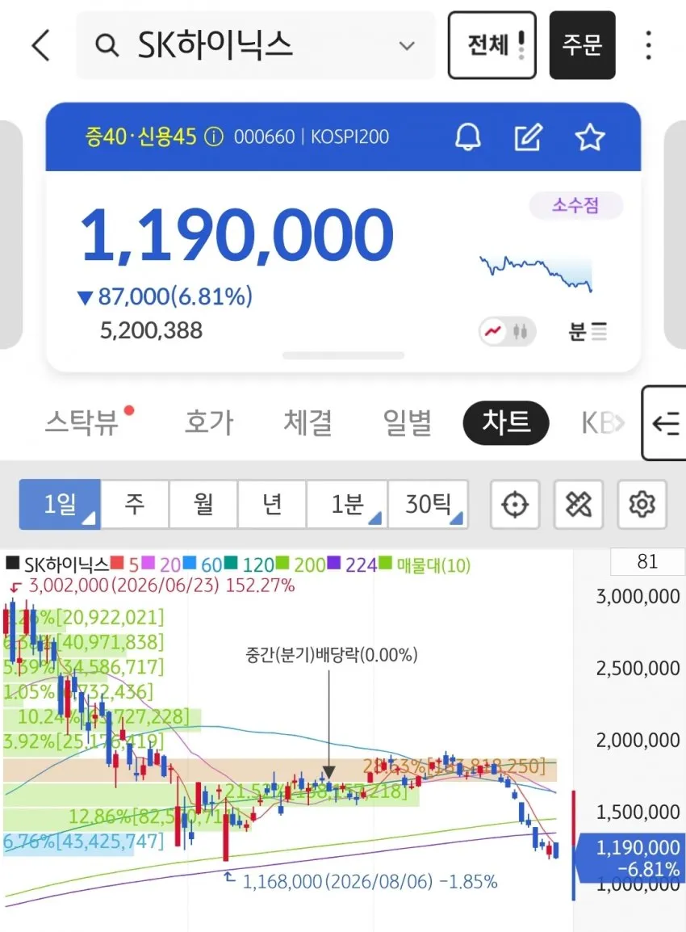Tap the price alert bell icon
The width and height of the screenshot is (686, 932).
point(468,137)
